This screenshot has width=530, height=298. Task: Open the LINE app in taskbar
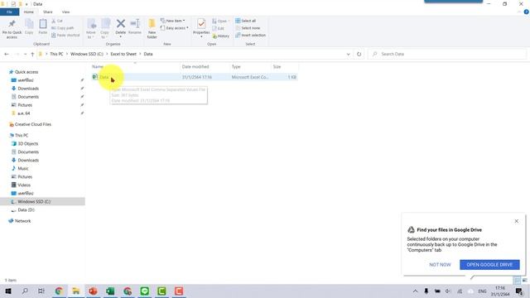[144, 291]
